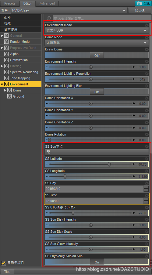Open gear icon for Dome Mode
The width and height of the screenshot is (152, 275).
[x=147, y=38]
